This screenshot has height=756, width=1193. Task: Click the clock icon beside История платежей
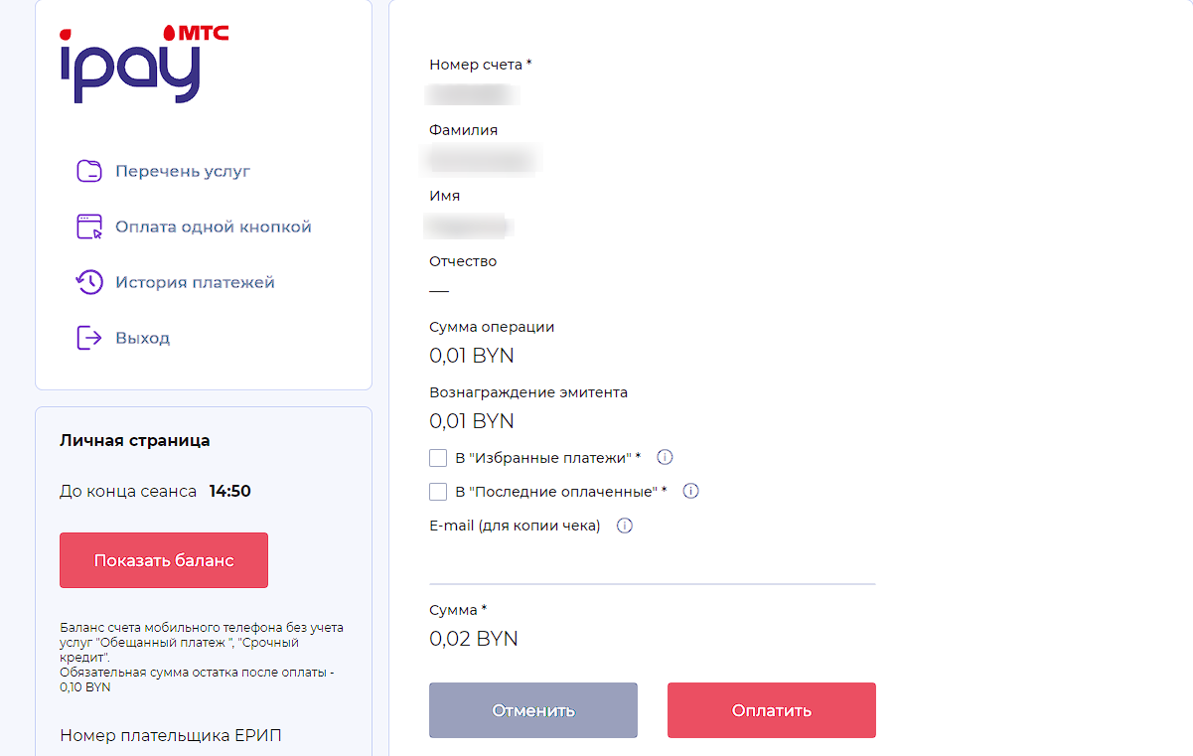click(89, 282)
